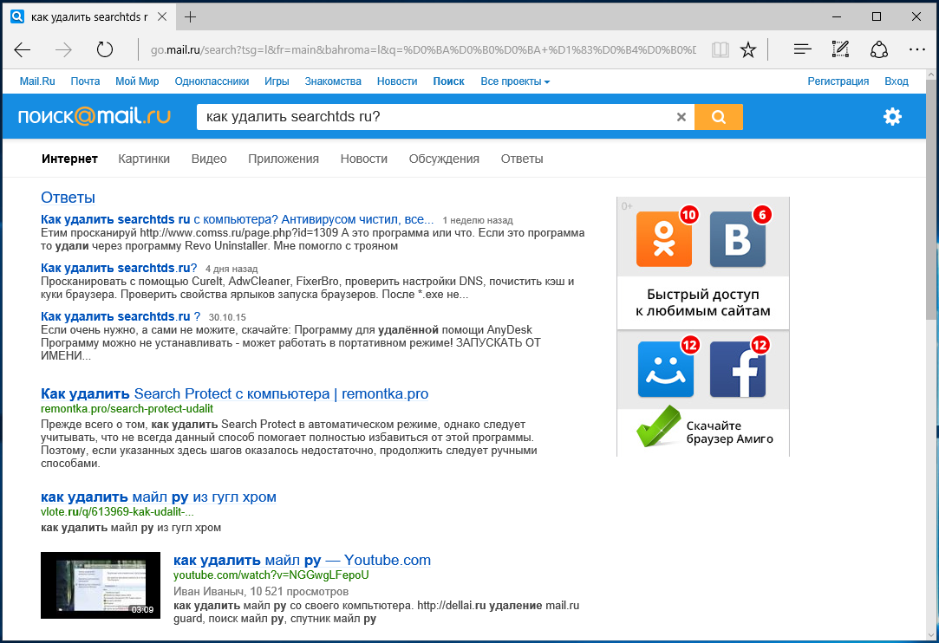Open the More actions ellipsis menu

(x=916, y=49)
